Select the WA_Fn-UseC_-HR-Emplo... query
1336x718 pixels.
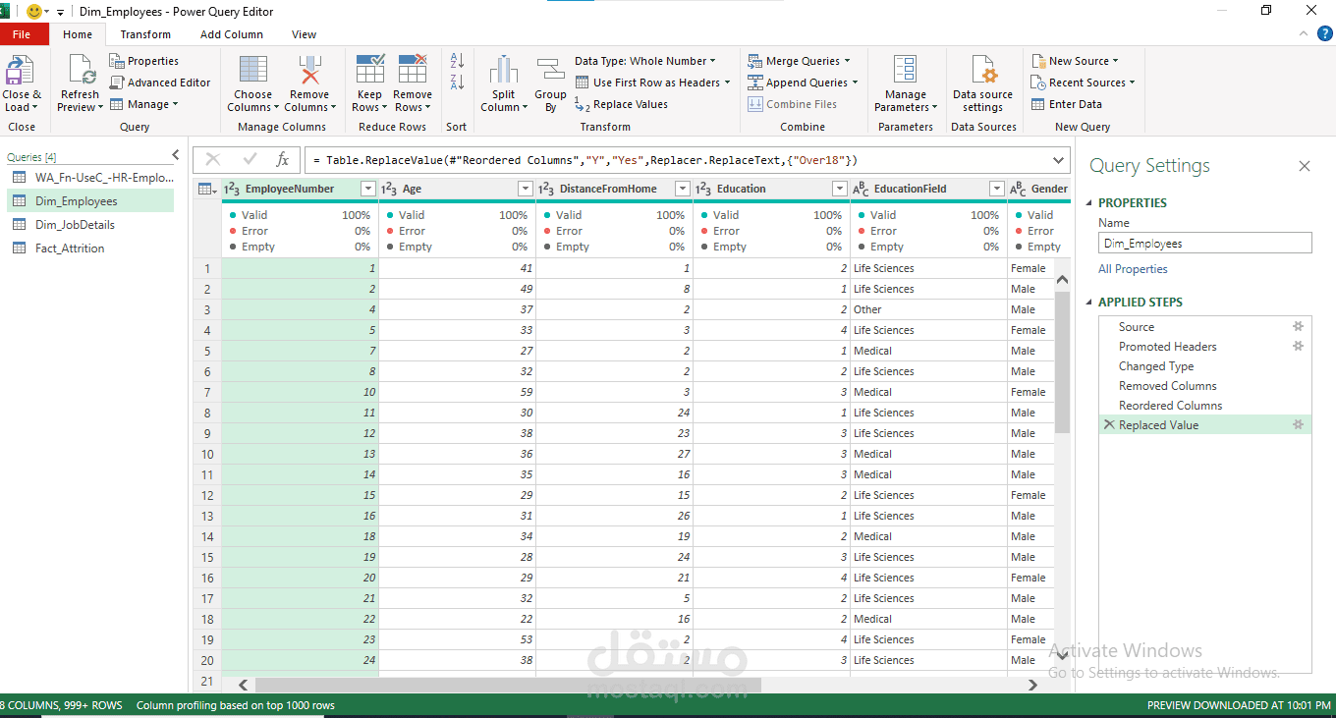tap(89, 178)
